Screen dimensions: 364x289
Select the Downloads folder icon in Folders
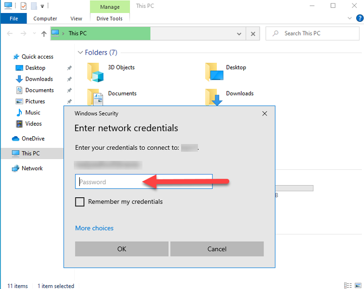[x=214, y=97]
